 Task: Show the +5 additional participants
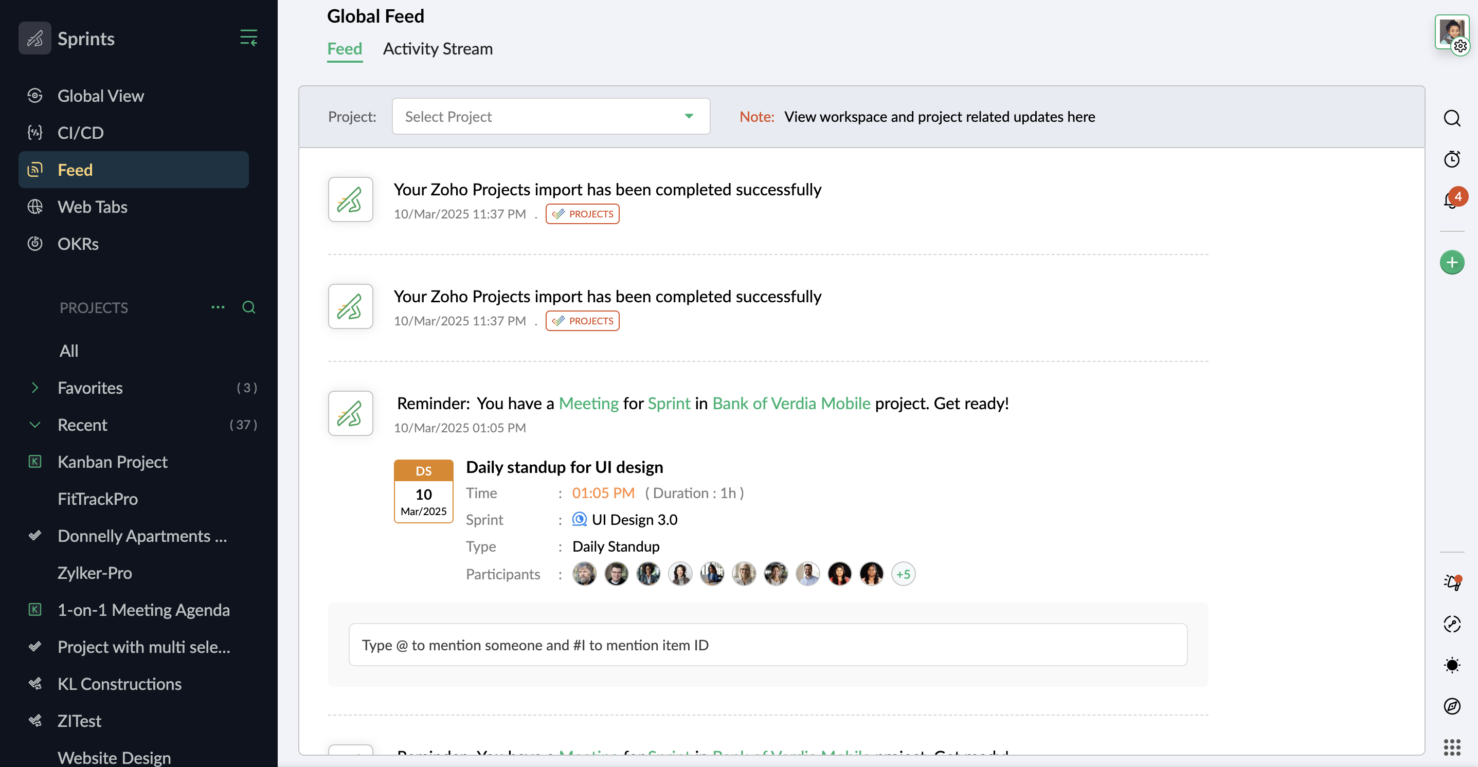(903, 574)
